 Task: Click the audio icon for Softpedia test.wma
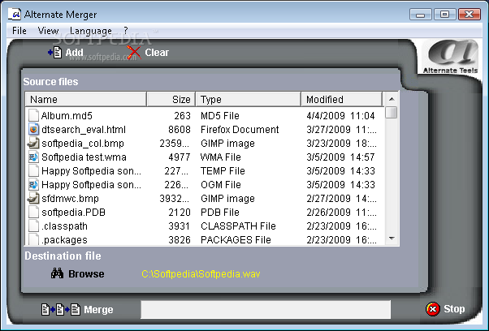point(33,157)
